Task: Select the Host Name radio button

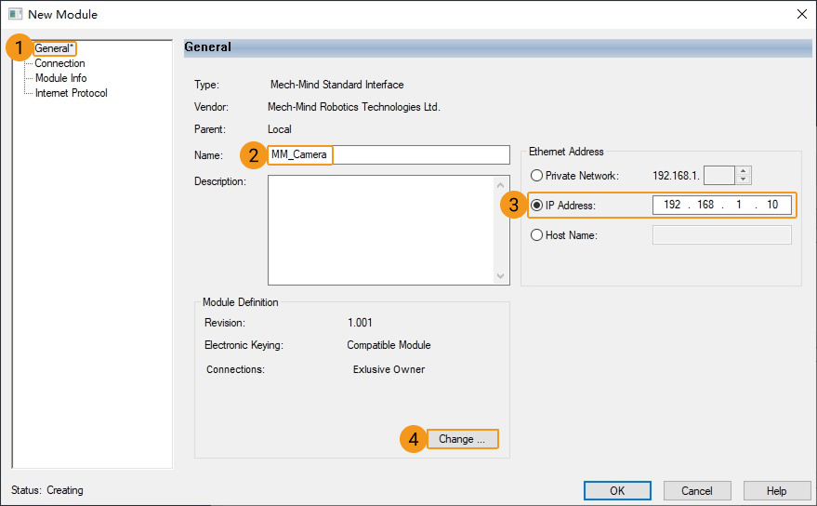Action: tap(536, 235)
